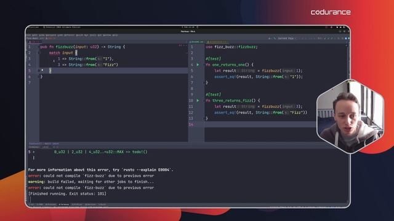Viewport: 394px width, 221px height.
Task: Place cursor on 'pub fn fizzbuzz' signature line
Action: (82, 47)
